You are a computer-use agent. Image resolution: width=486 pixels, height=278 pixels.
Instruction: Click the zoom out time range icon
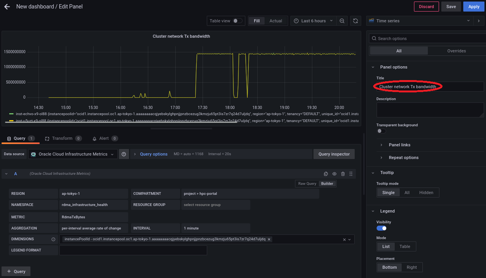point(342,21)
